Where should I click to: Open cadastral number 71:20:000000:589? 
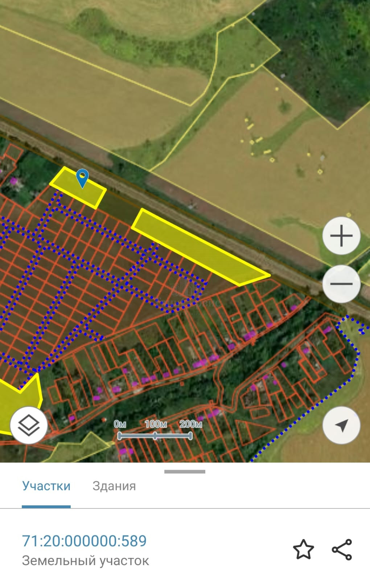(84, 541)
